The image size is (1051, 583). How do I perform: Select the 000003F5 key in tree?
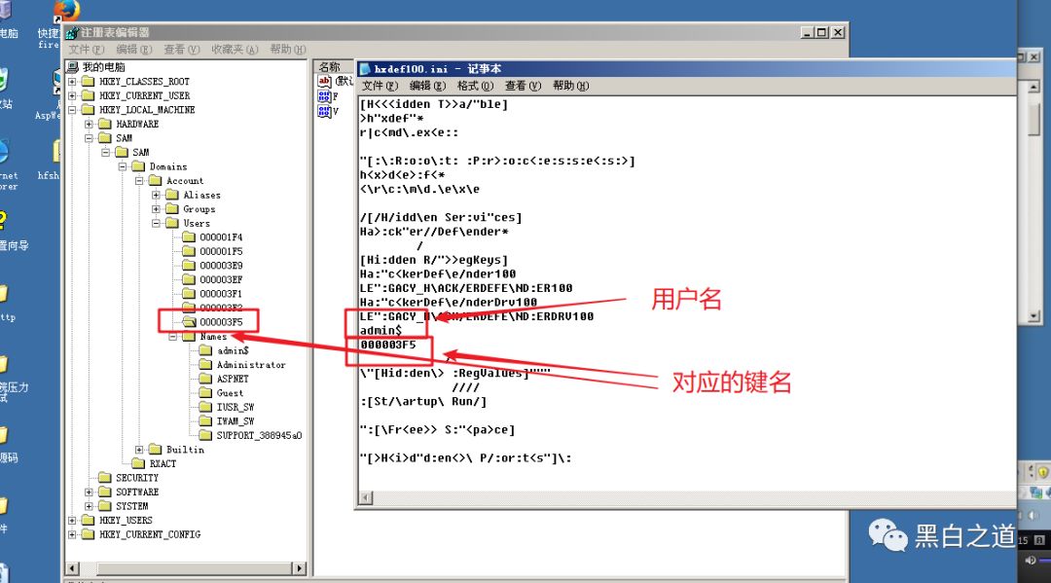pyautogui.click(x=221, y=322)
